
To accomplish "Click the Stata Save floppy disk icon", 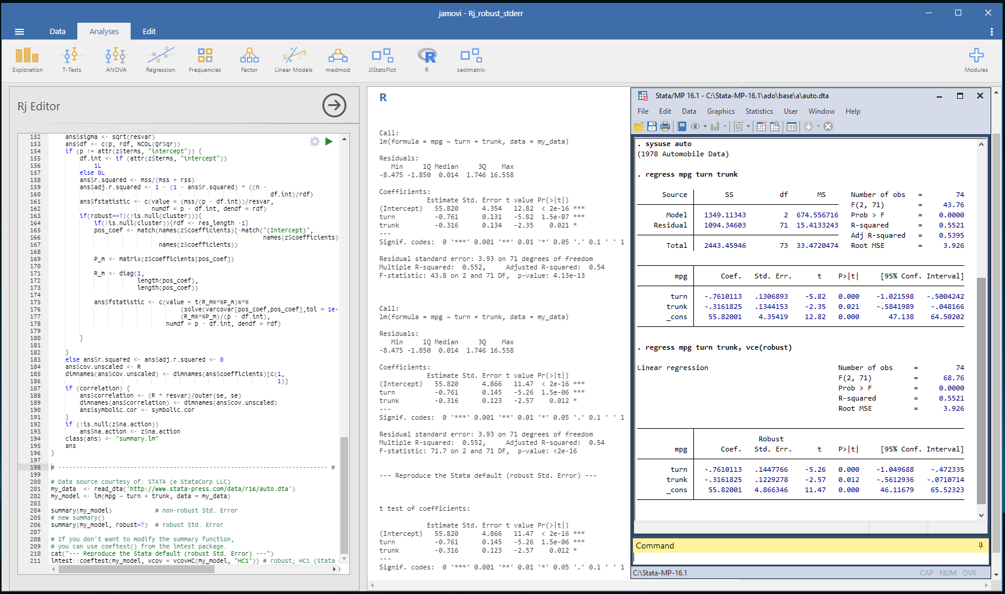I will pyautogui.click(x=652, y=126).
